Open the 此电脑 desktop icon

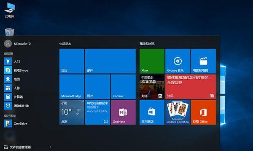(x=10, y=10)
